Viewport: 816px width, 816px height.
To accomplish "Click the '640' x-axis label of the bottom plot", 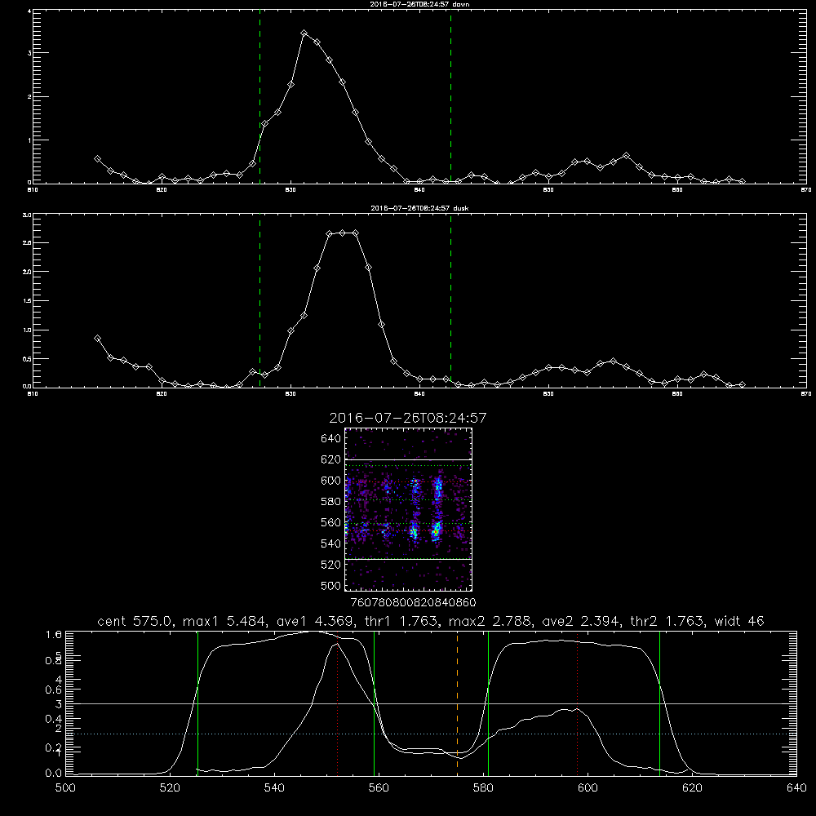I will (x=796, y=788).
